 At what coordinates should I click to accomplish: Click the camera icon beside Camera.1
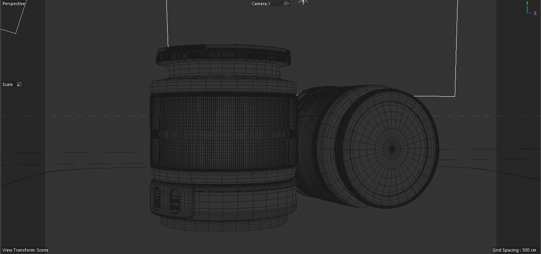coord(286,3)
